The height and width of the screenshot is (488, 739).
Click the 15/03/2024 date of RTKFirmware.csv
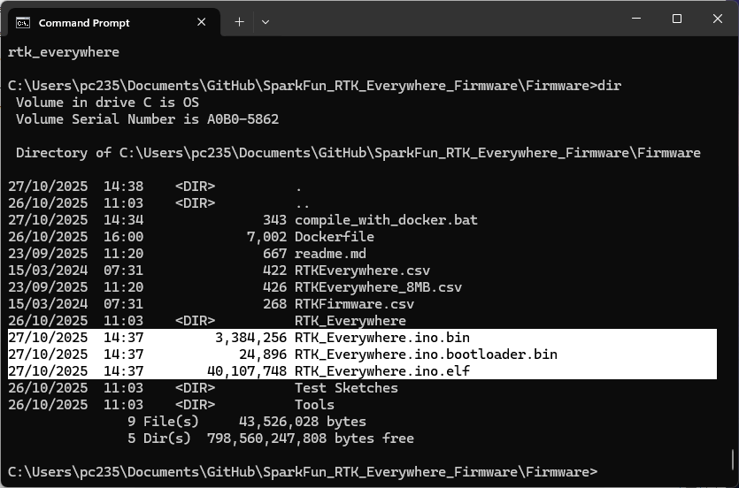click(48, 304)
